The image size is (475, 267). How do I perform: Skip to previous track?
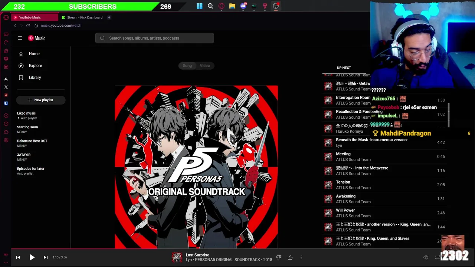click(x=18, y=257)
